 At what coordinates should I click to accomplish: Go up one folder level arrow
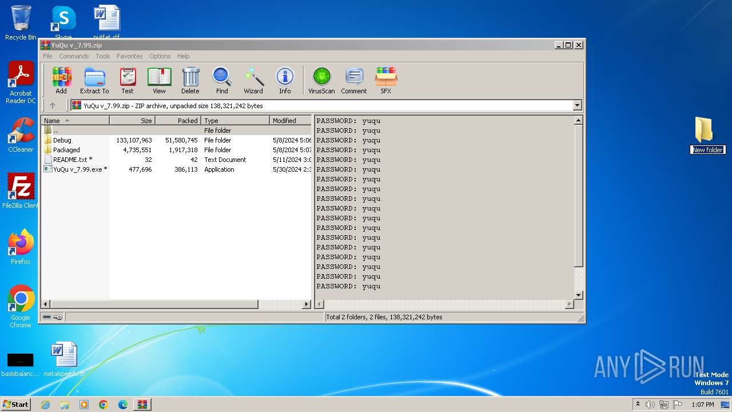coord(53,105)
